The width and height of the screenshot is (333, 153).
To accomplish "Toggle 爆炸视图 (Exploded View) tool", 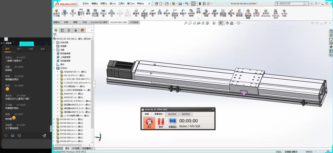I will (231, 13).
